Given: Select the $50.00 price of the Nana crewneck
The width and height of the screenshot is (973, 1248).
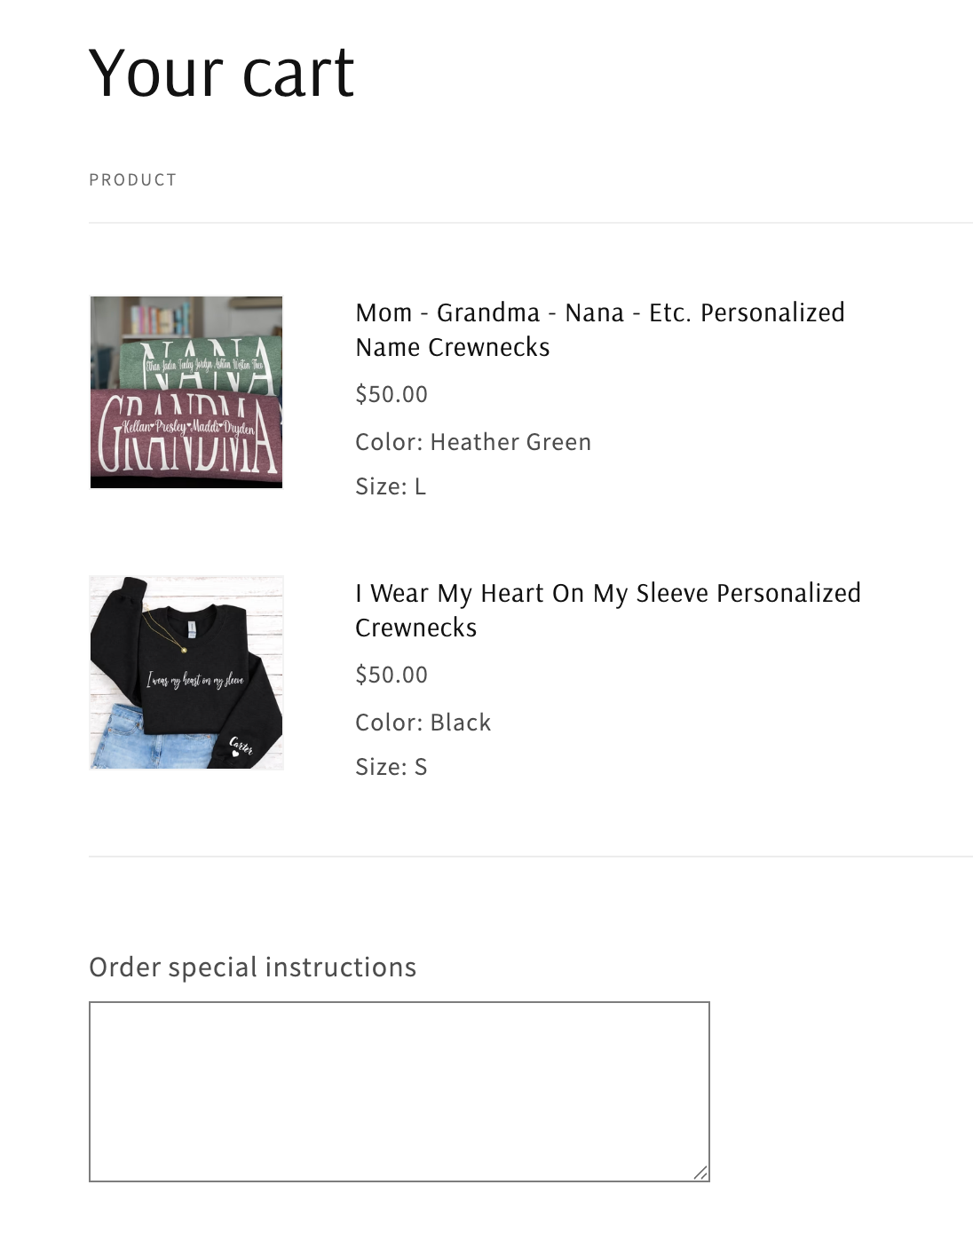Looking at the screenshot, I should [x=391, y=393].
